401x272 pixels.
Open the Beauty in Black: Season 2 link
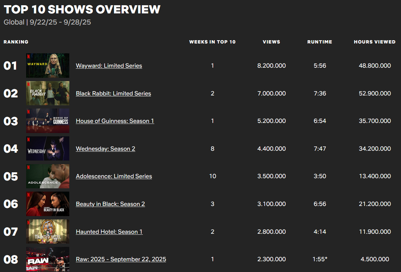click(110, 204)
